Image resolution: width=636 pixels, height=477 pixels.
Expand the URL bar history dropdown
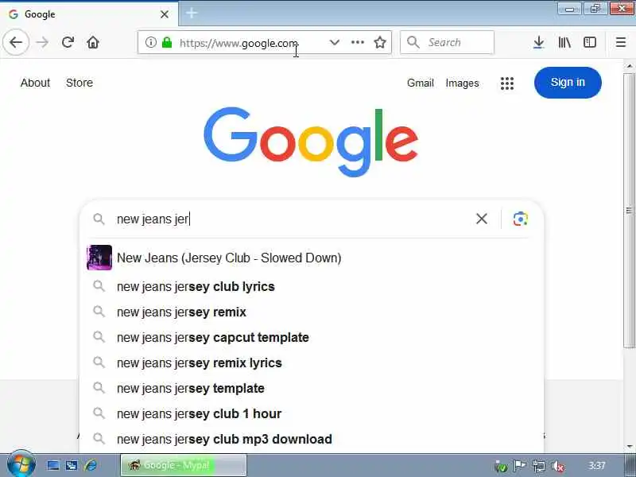pos(334,42)
